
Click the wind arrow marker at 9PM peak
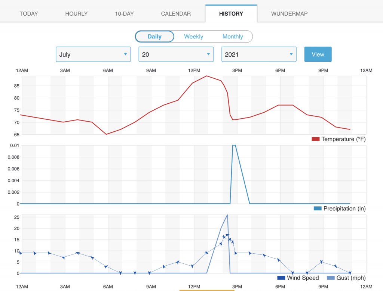[321, 262]
